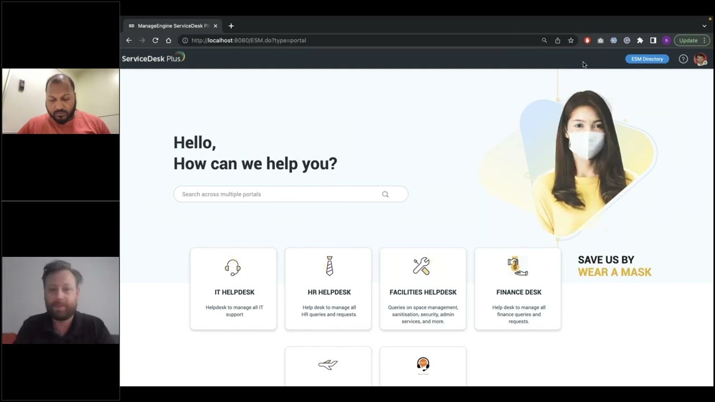This screenshot has width=715, height=402.
Task: Click the ServiceDesk Plus logo
Action: [153, 58]
